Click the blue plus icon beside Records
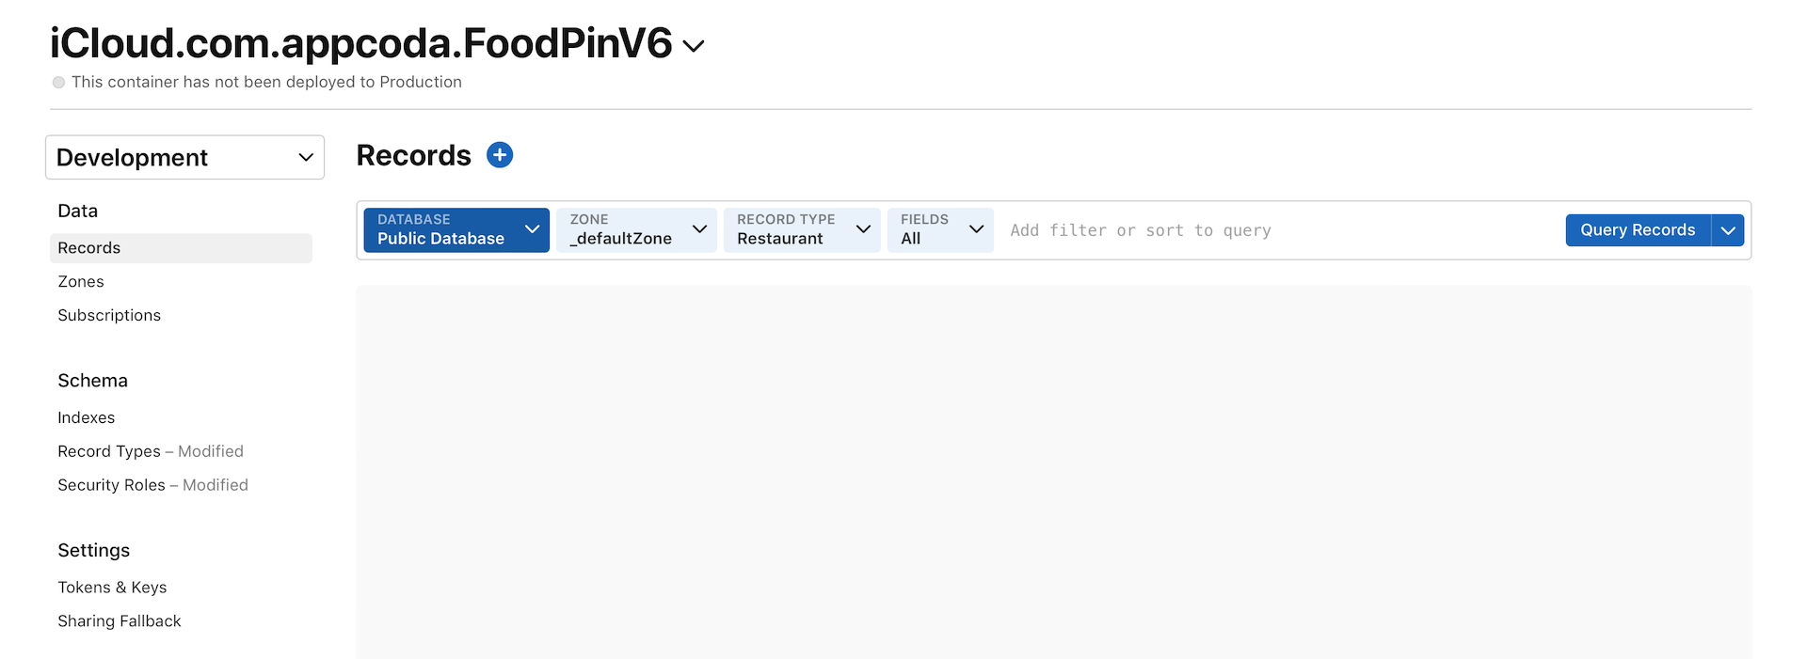 click(500, 155)
